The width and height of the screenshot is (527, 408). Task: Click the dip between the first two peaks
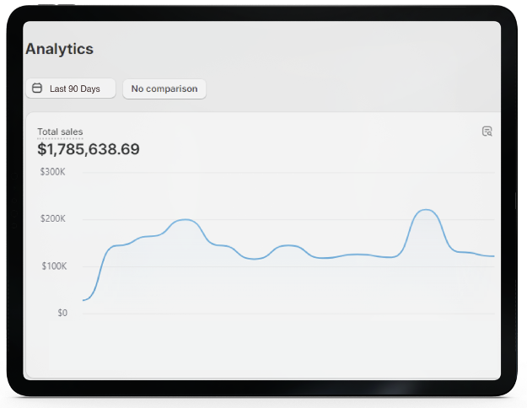pyautogui.click(x=253, y=259)
